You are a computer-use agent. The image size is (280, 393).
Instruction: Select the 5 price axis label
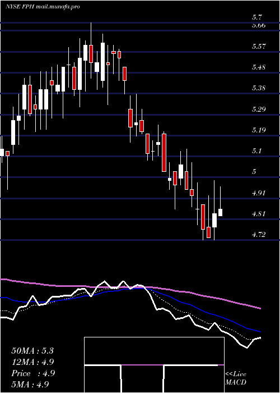pyautogui.click(x=254, y=172)
